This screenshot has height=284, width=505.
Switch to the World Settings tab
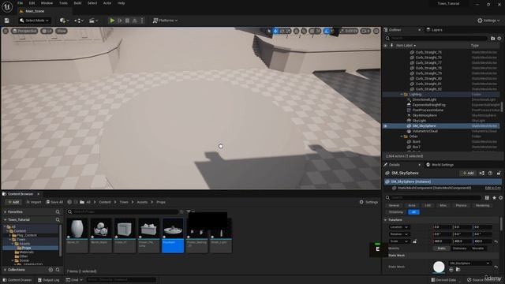[x=440, y=165]
